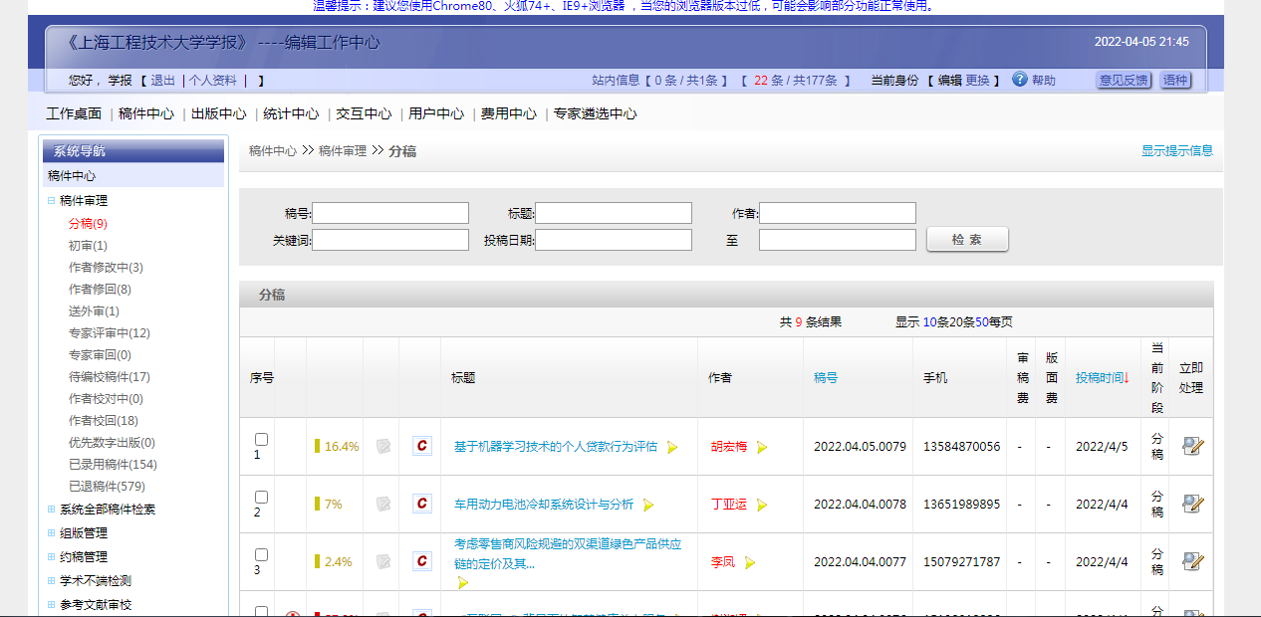Collapse the 稿件审理 tree node
1261x617 pixels.
point(52,201)
